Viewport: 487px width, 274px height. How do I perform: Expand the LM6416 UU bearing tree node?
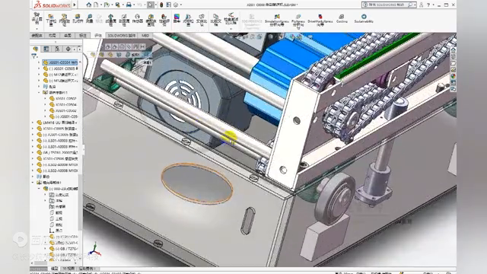[x=33, y=123]
